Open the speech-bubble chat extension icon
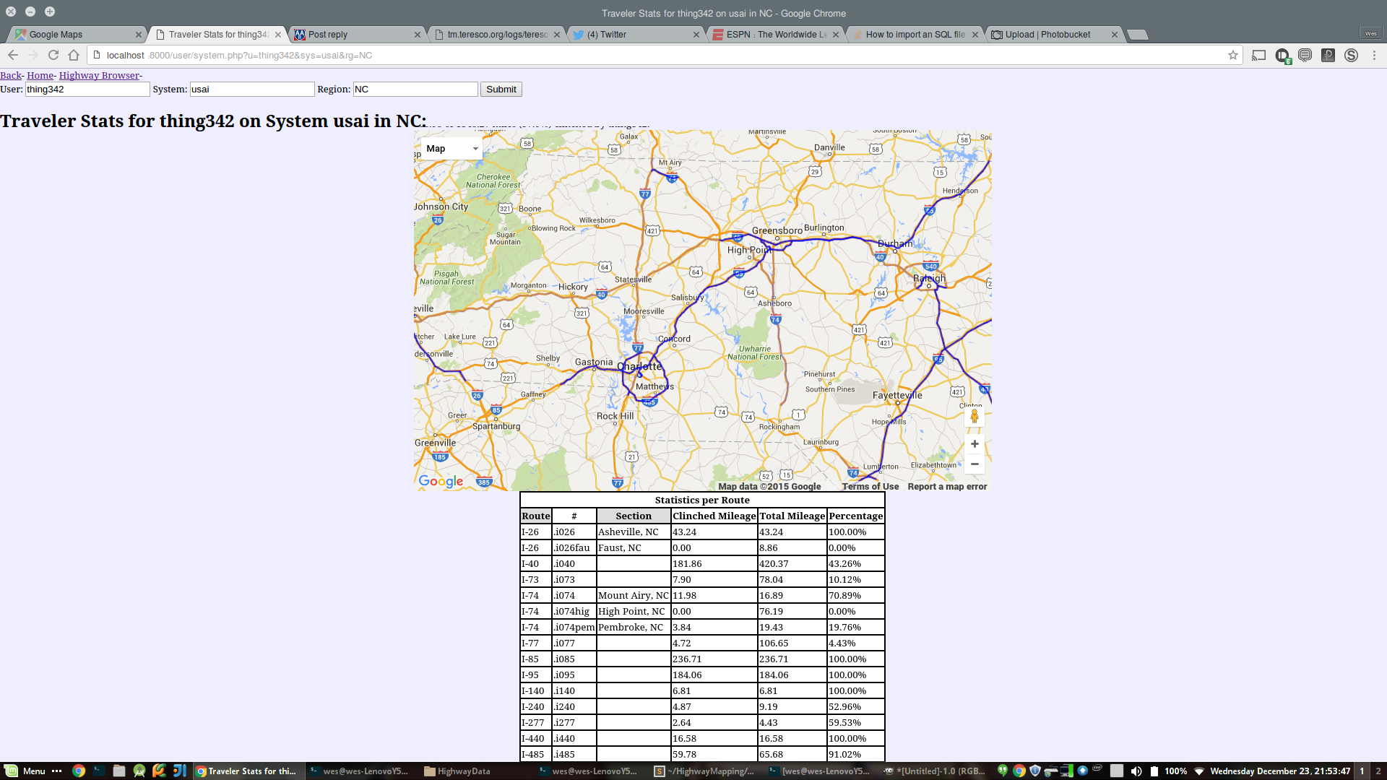 tap(1305, 56)
